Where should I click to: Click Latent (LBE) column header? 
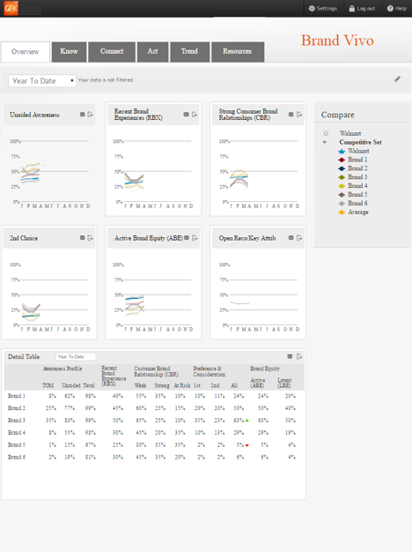click(284, 383)
